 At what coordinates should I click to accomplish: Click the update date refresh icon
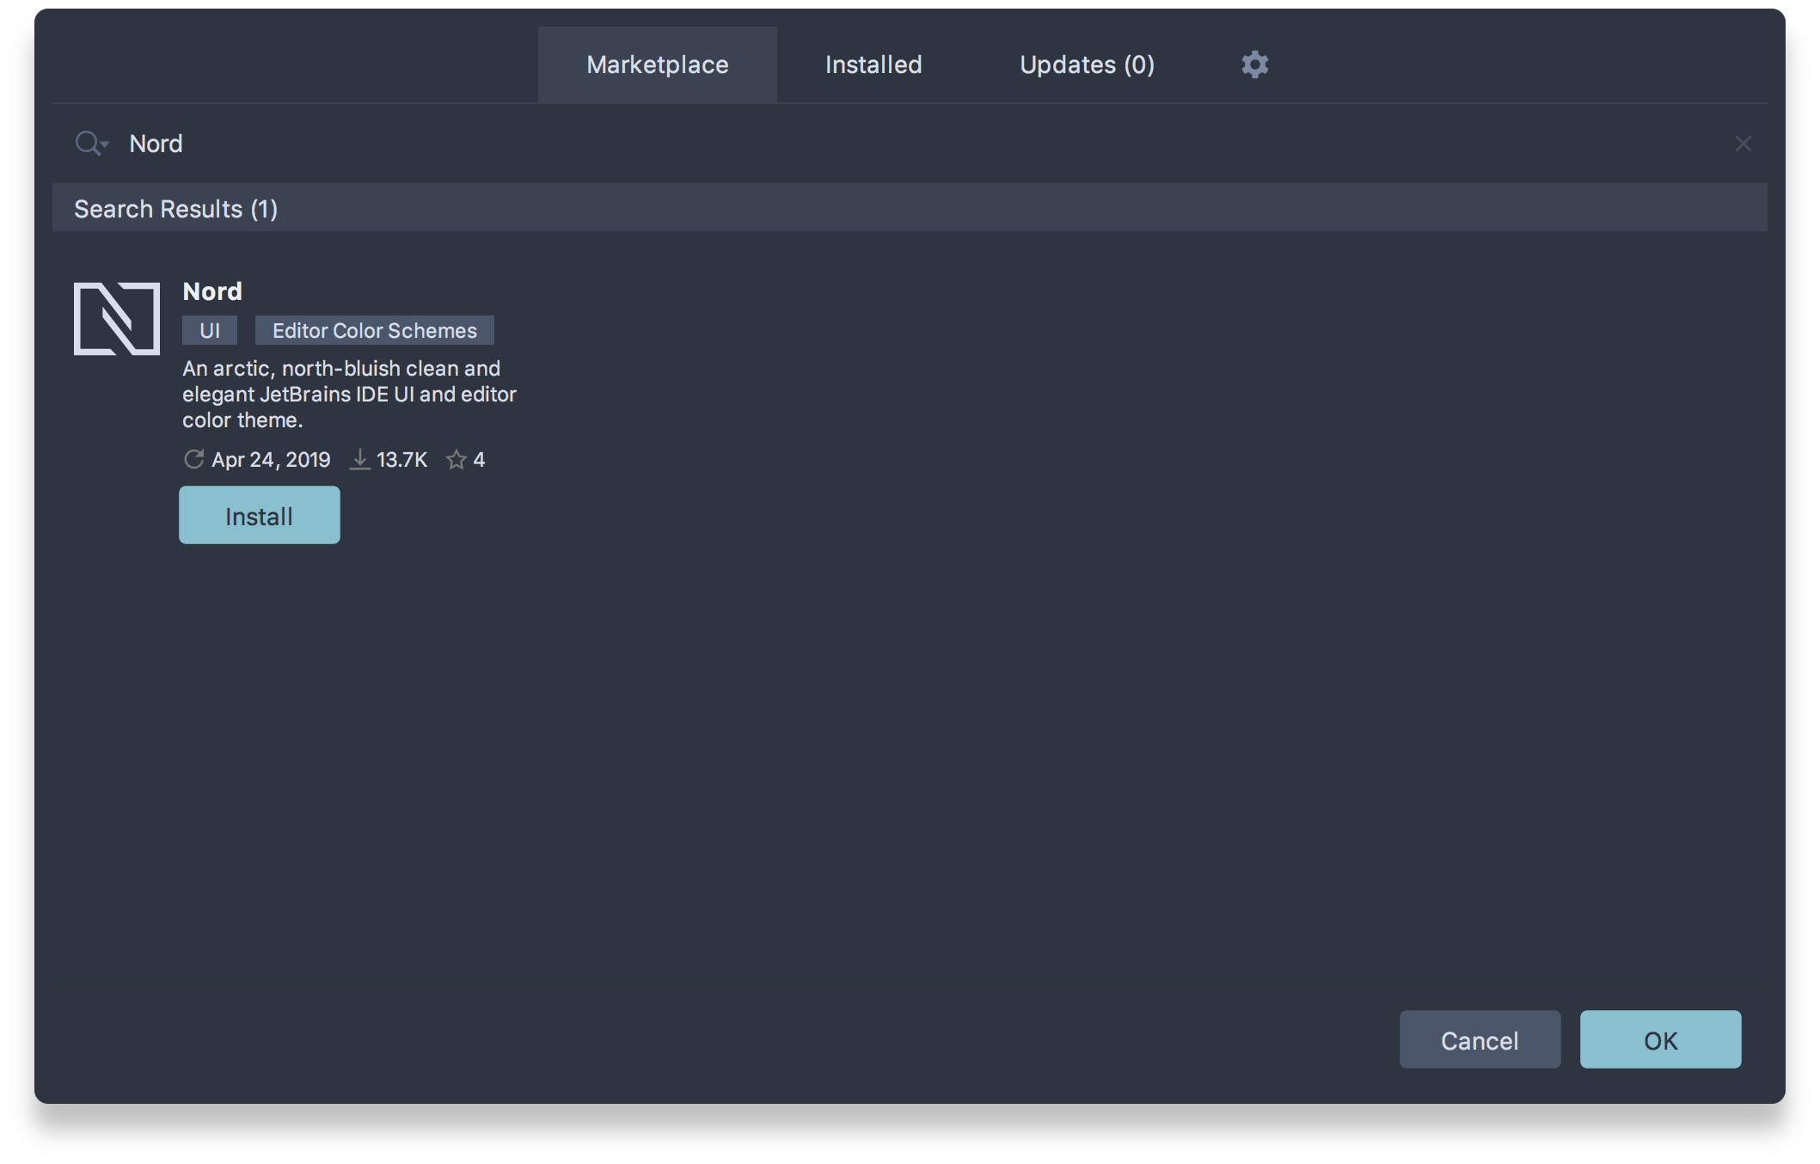193,459
